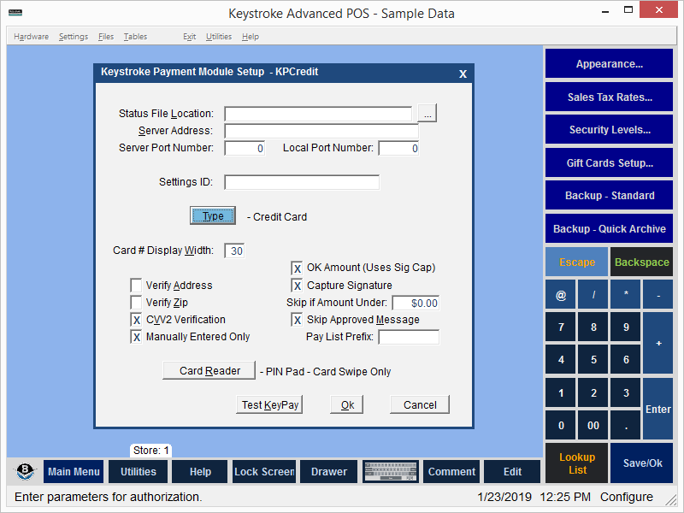Open the Hardware menu

pyautogui.click(x=31, y=36)
